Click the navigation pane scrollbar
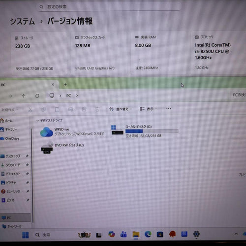The width and height of the screenshot is (246, 246). [x=32, y=176]
